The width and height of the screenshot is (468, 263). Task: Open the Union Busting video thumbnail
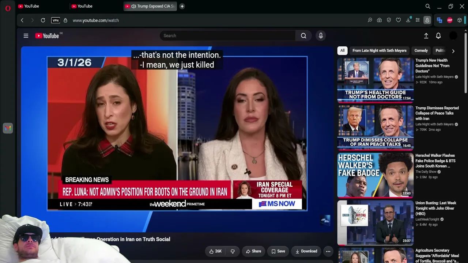tap(375, 222)
